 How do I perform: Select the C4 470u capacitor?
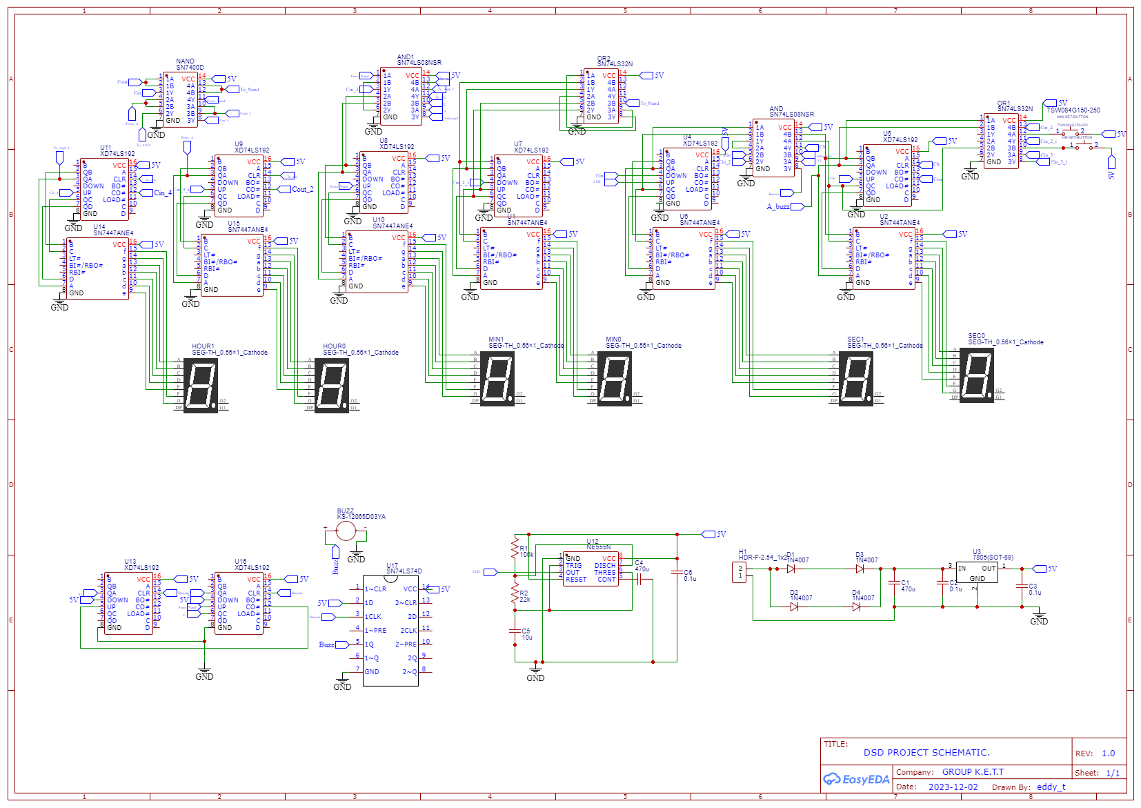(639, 579)
